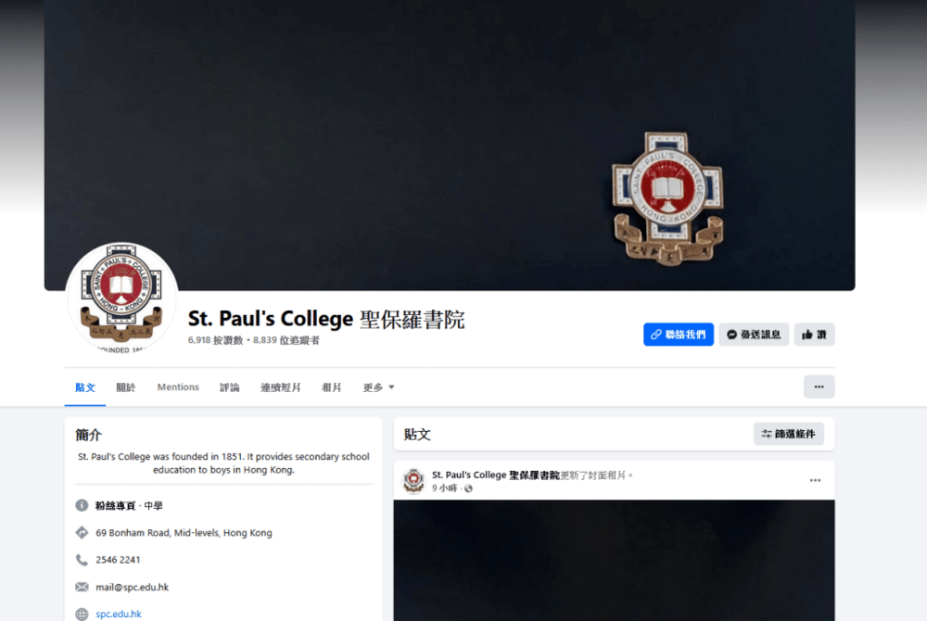The image size is (927, 621).
Task: Click the St. Paul's College profile picture
Action: coord(121,298)
